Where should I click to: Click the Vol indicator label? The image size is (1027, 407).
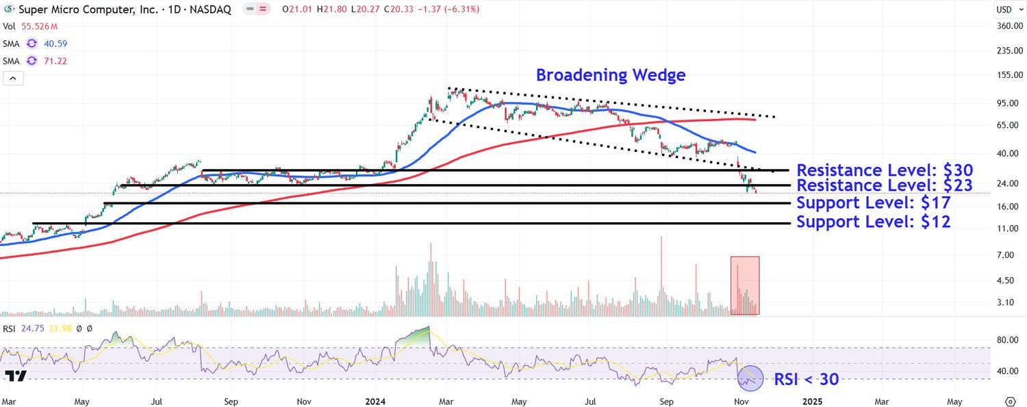[10, 27]
